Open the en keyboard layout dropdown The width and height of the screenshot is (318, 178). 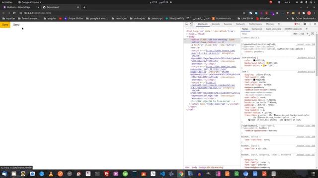pyautogui.click(x=288, y=2)
